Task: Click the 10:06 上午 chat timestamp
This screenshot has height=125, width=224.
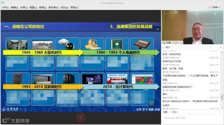Action: coord(214,72)
